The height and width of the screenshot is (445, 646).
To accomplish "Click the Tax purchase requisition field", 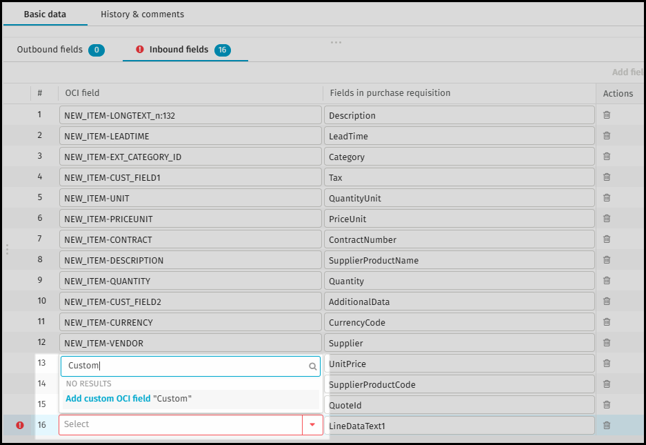I will point(459,177).
